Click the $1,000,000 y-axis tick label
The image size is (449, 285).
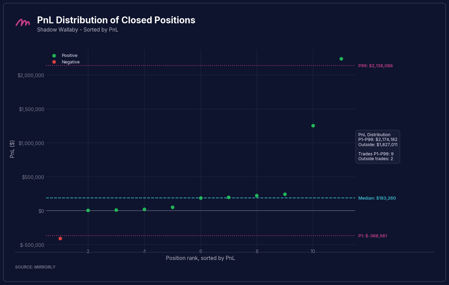(31, 143)
